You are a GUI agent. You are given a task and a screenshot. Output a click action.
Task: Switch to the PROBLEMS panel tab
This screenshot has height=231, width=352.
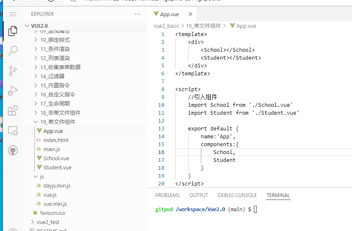click(167, 195)
